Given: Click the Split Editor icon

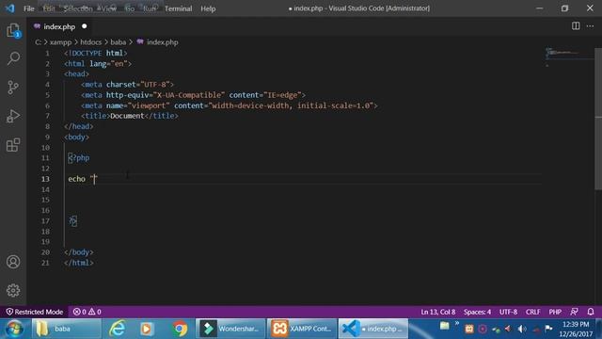Looking at the screenshot, I should tap(576, 26).
